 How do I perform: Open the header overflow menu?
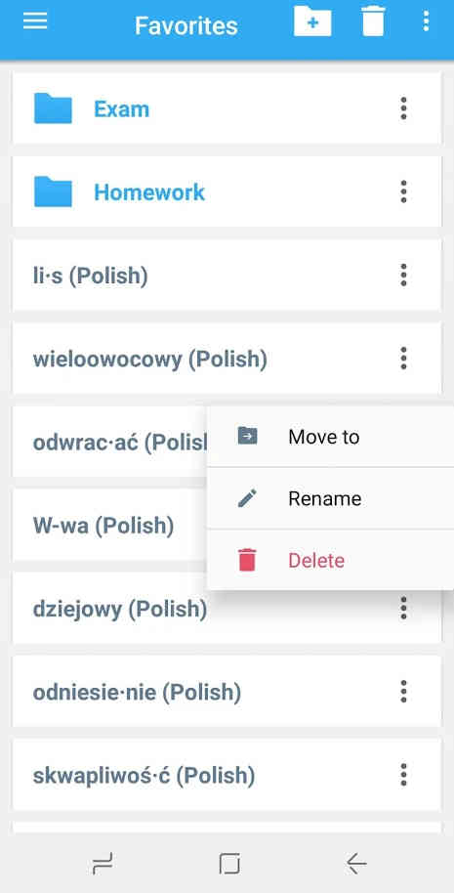pos(426,21)
